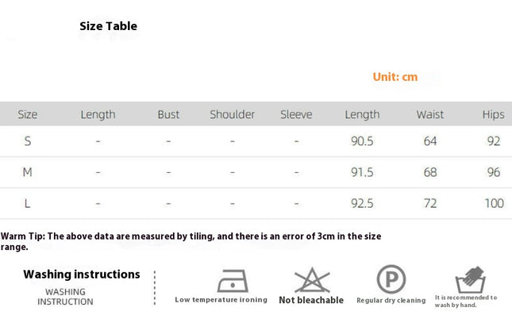Screen dimensions: 512x319
Task: Click the waist value 68
Action: coord(430,172)
